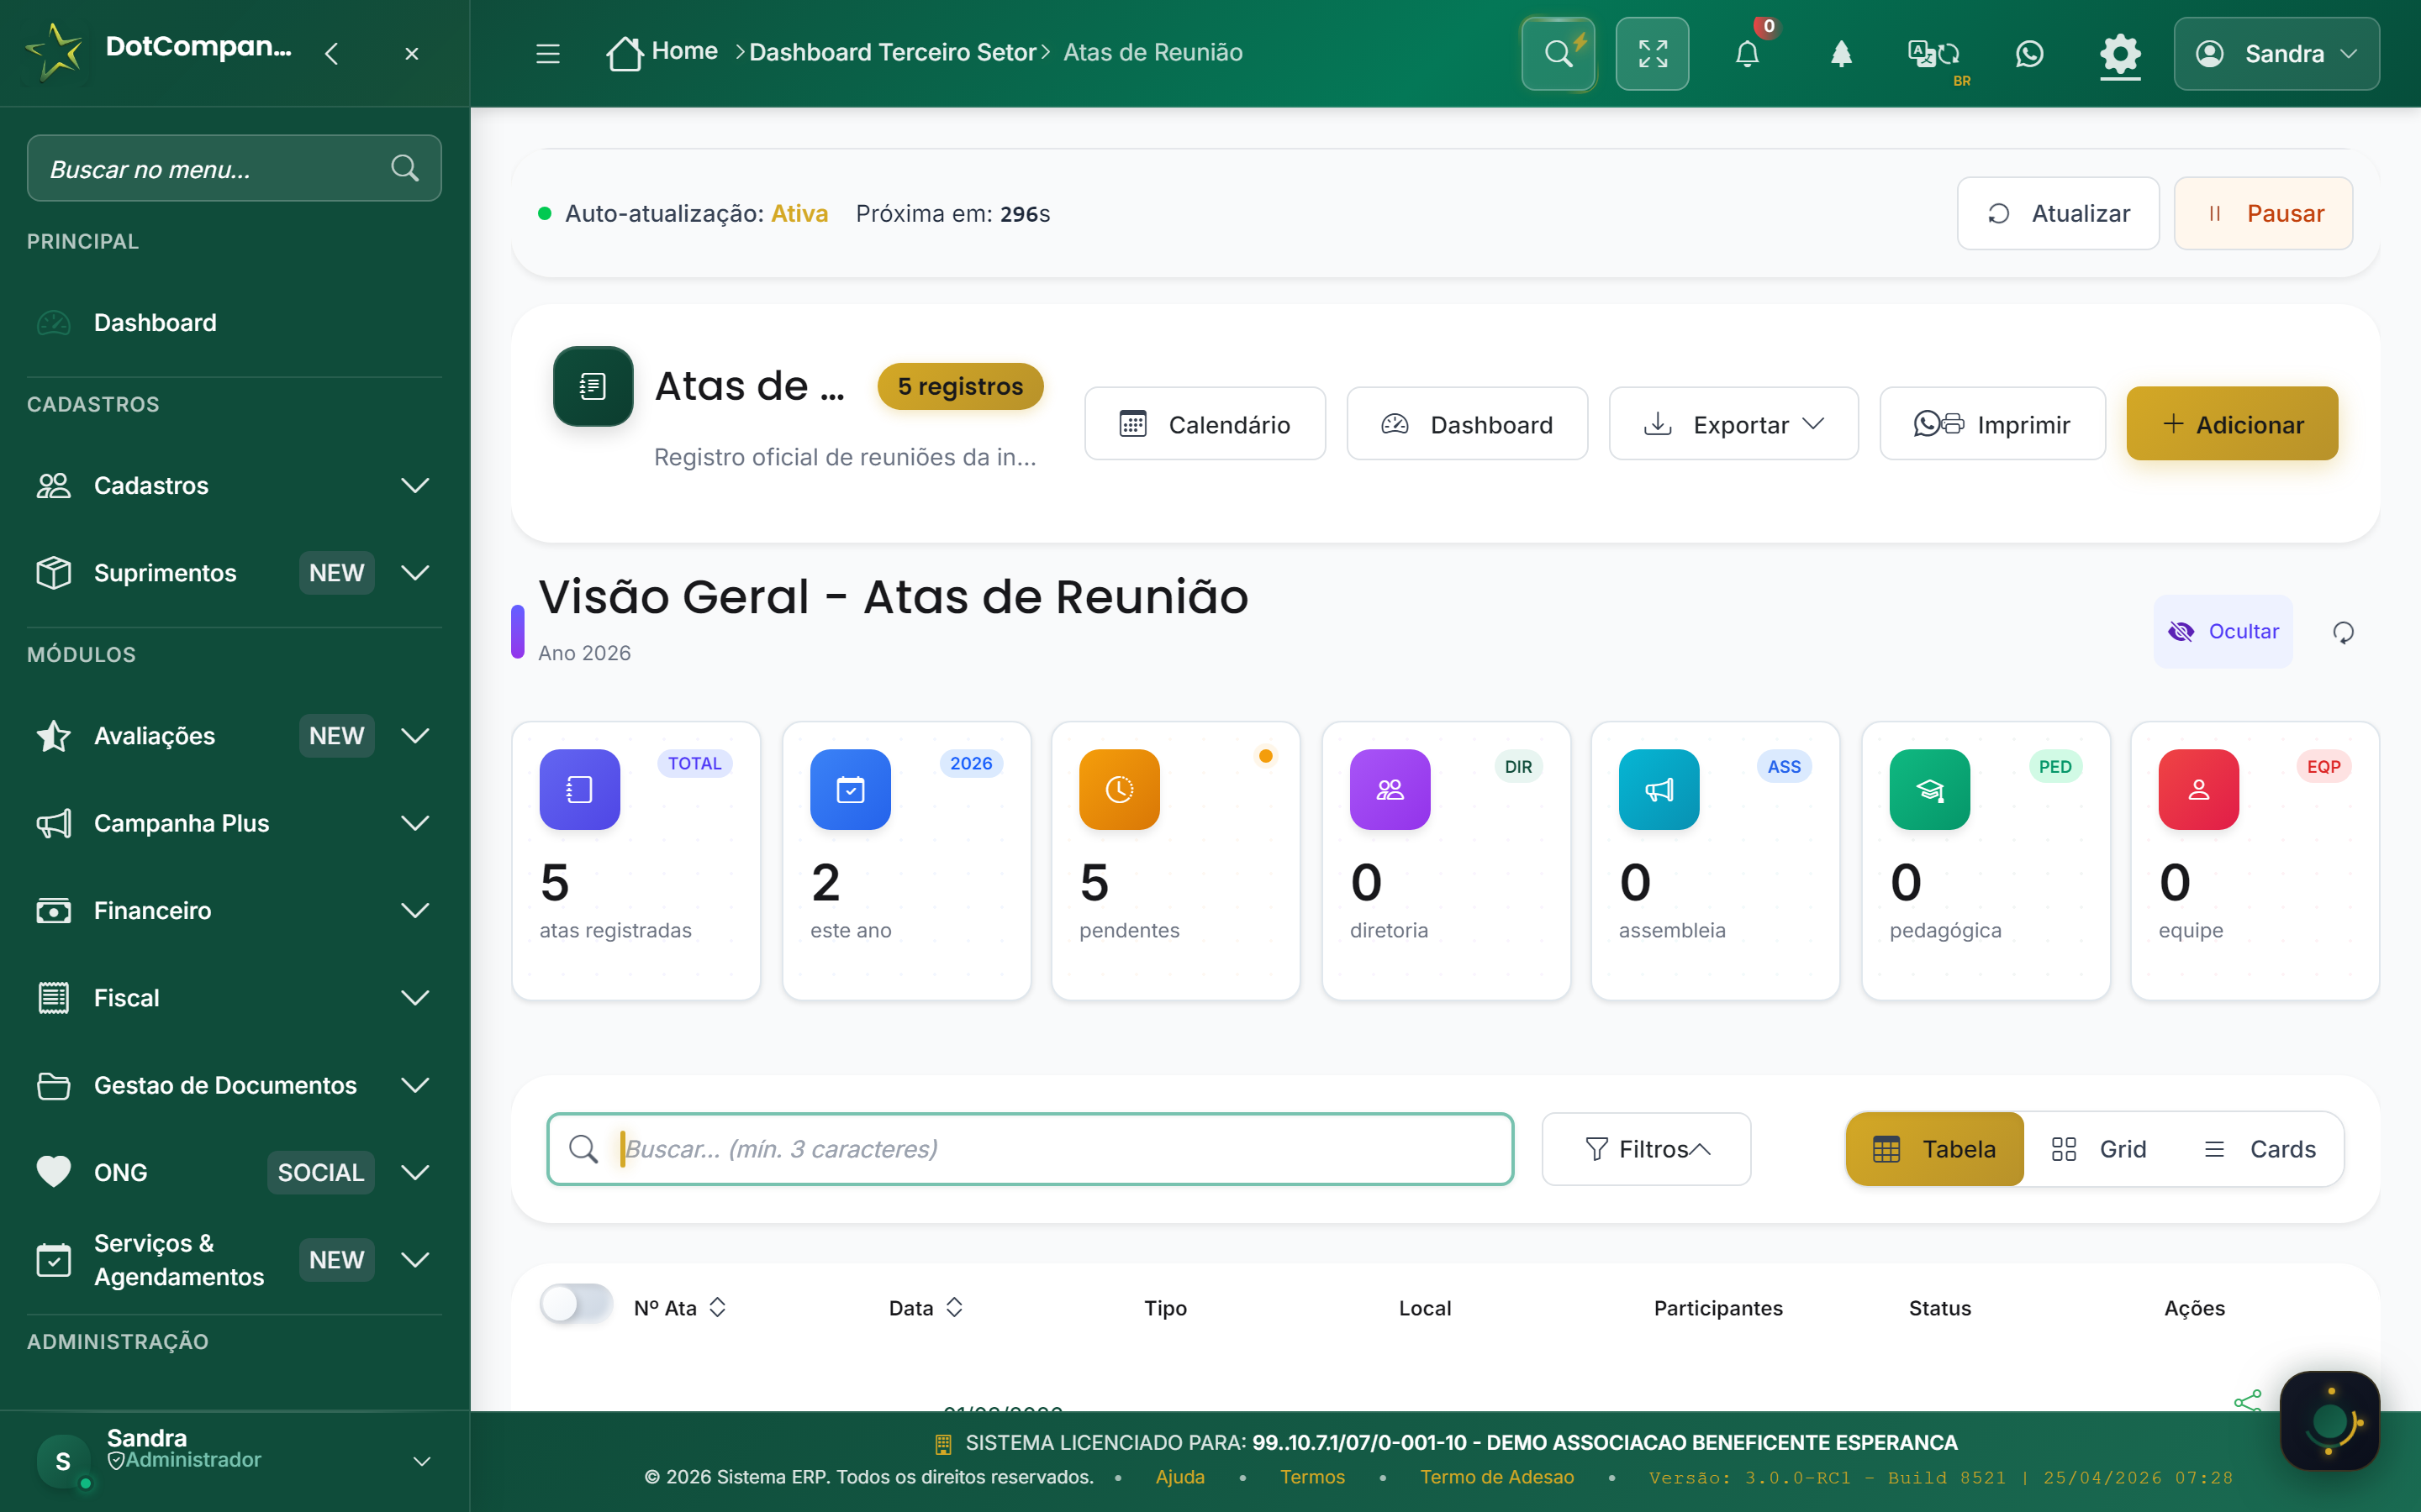The width and height of the screenshot is (2421, 1512).
Task: Hide the overview with Ocultar
Action: tap(2222, 631)
